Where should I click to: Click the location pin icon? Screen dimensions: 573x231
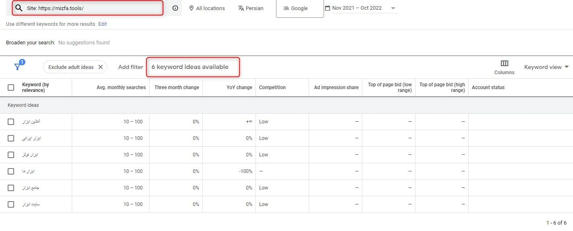click(x=191, y=8)
